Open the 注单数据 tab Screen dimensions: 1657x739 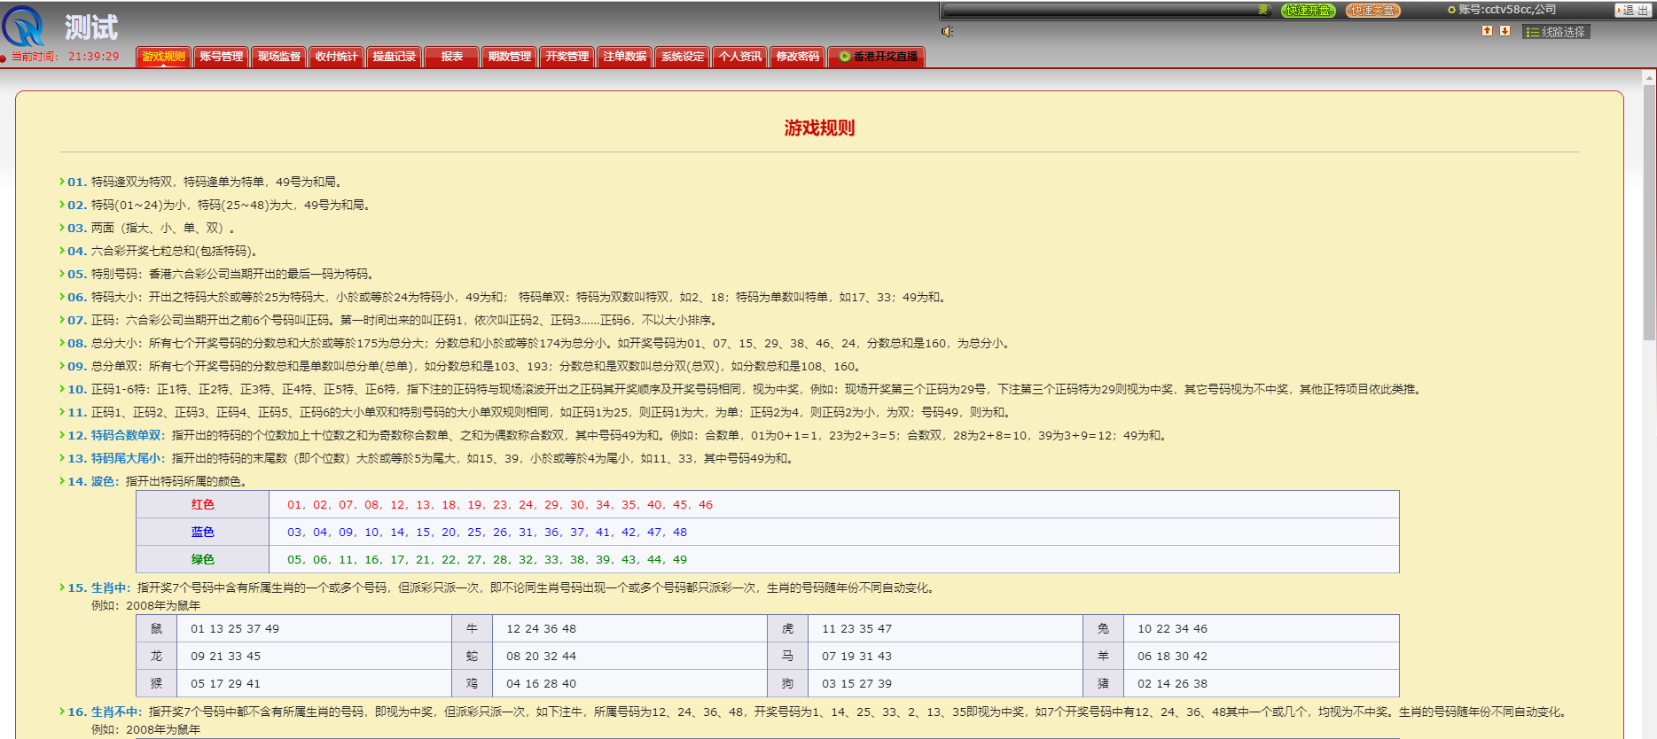625,57
